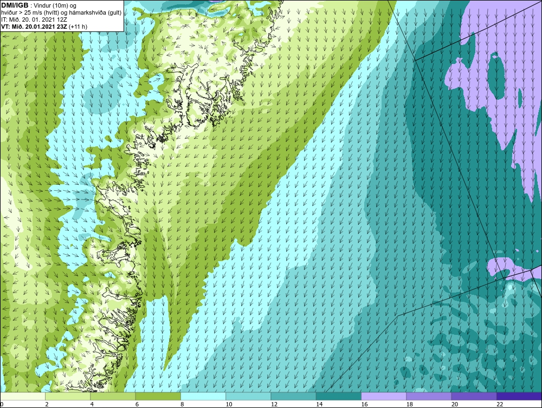Click the '22' tick label on the legend
542x408 pixels.
500,405
